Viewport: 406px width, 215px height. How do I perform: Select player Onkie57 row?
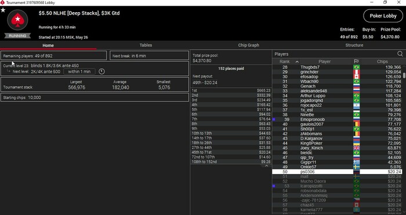(x=337, y=167)
